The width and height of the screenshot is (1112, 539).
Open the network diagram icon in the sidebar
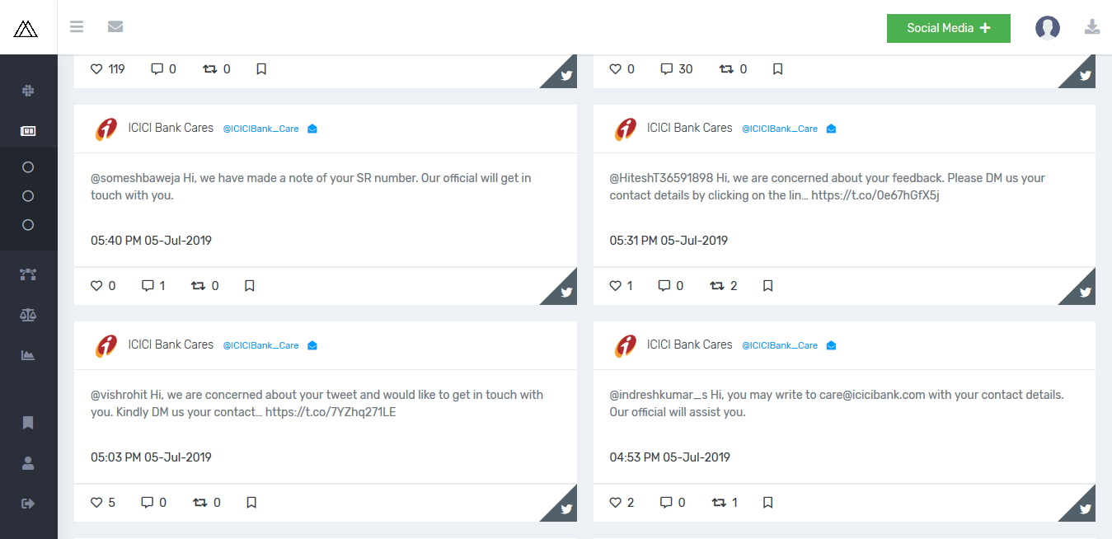click(x=28, y=274)
